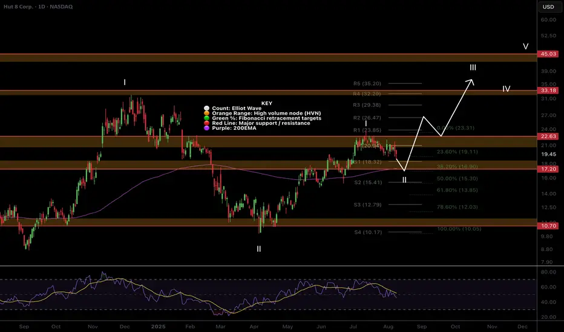
Task: Click the 60.00 price scale value at top
Action: pos(548,20)
